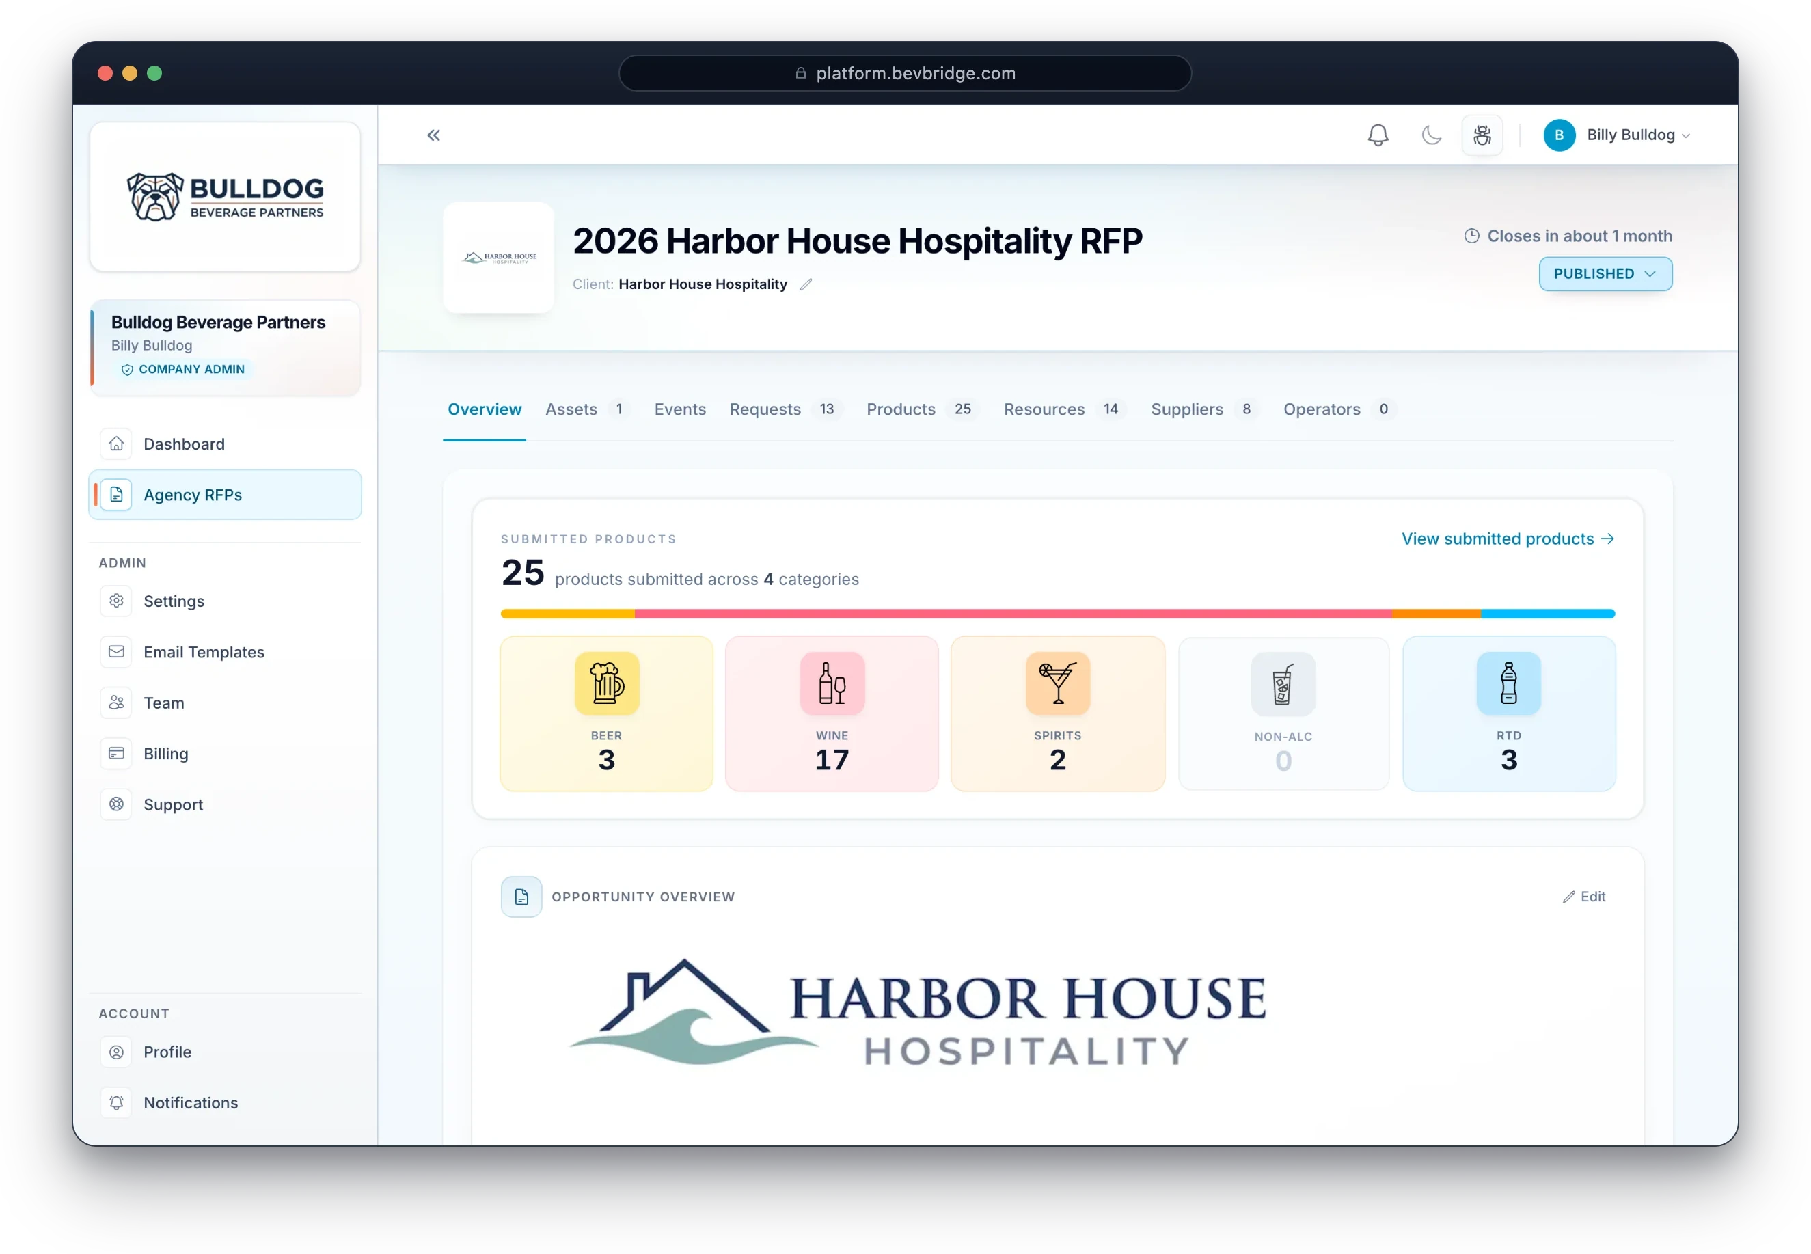Click the Spirits cocktail category icon
1811x1254 pixels.
pos(1057,683)
